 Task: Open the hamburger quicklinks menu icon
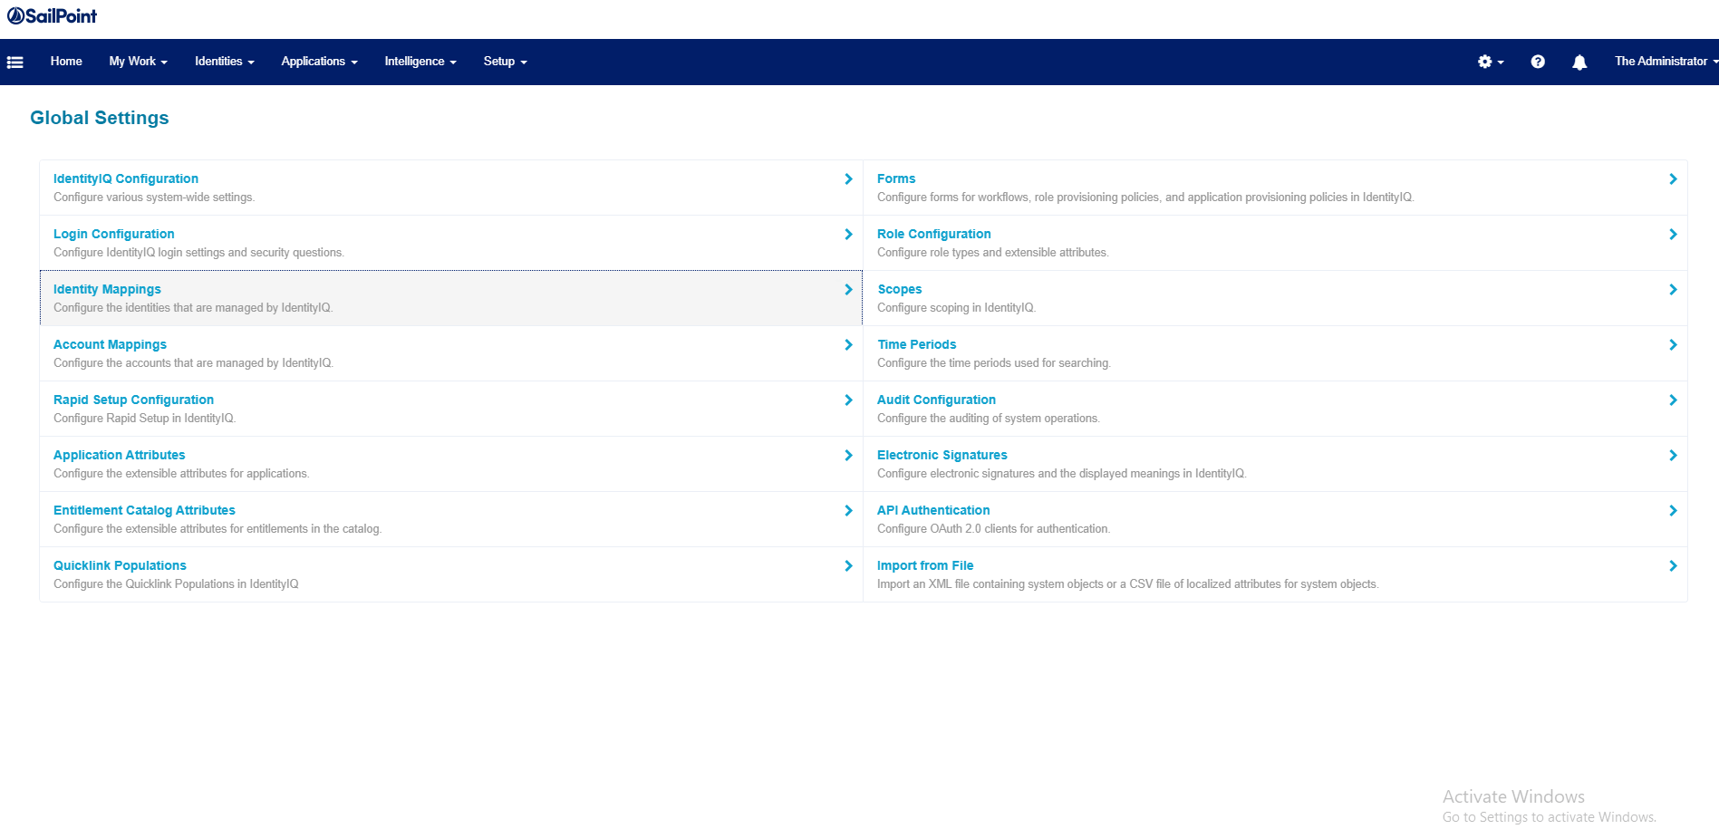(14, 62)
